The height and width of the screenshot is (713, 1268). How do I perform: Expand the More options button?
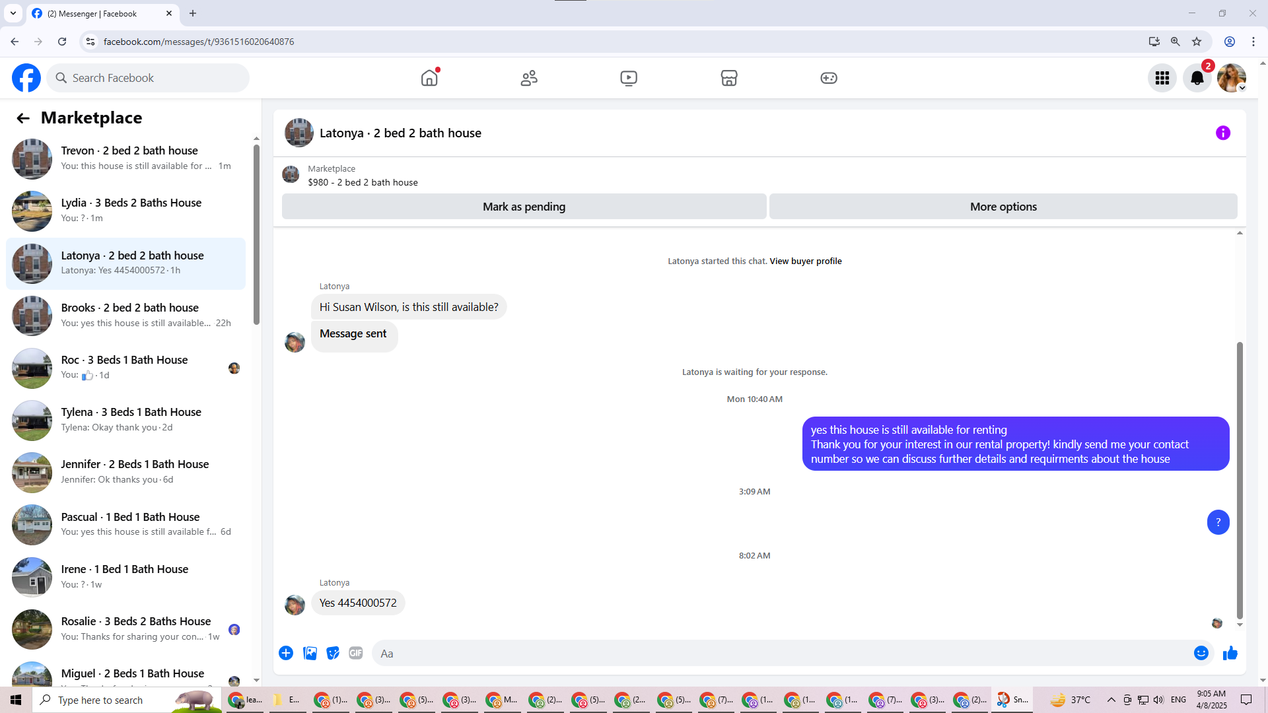[x=1003, y=207]
